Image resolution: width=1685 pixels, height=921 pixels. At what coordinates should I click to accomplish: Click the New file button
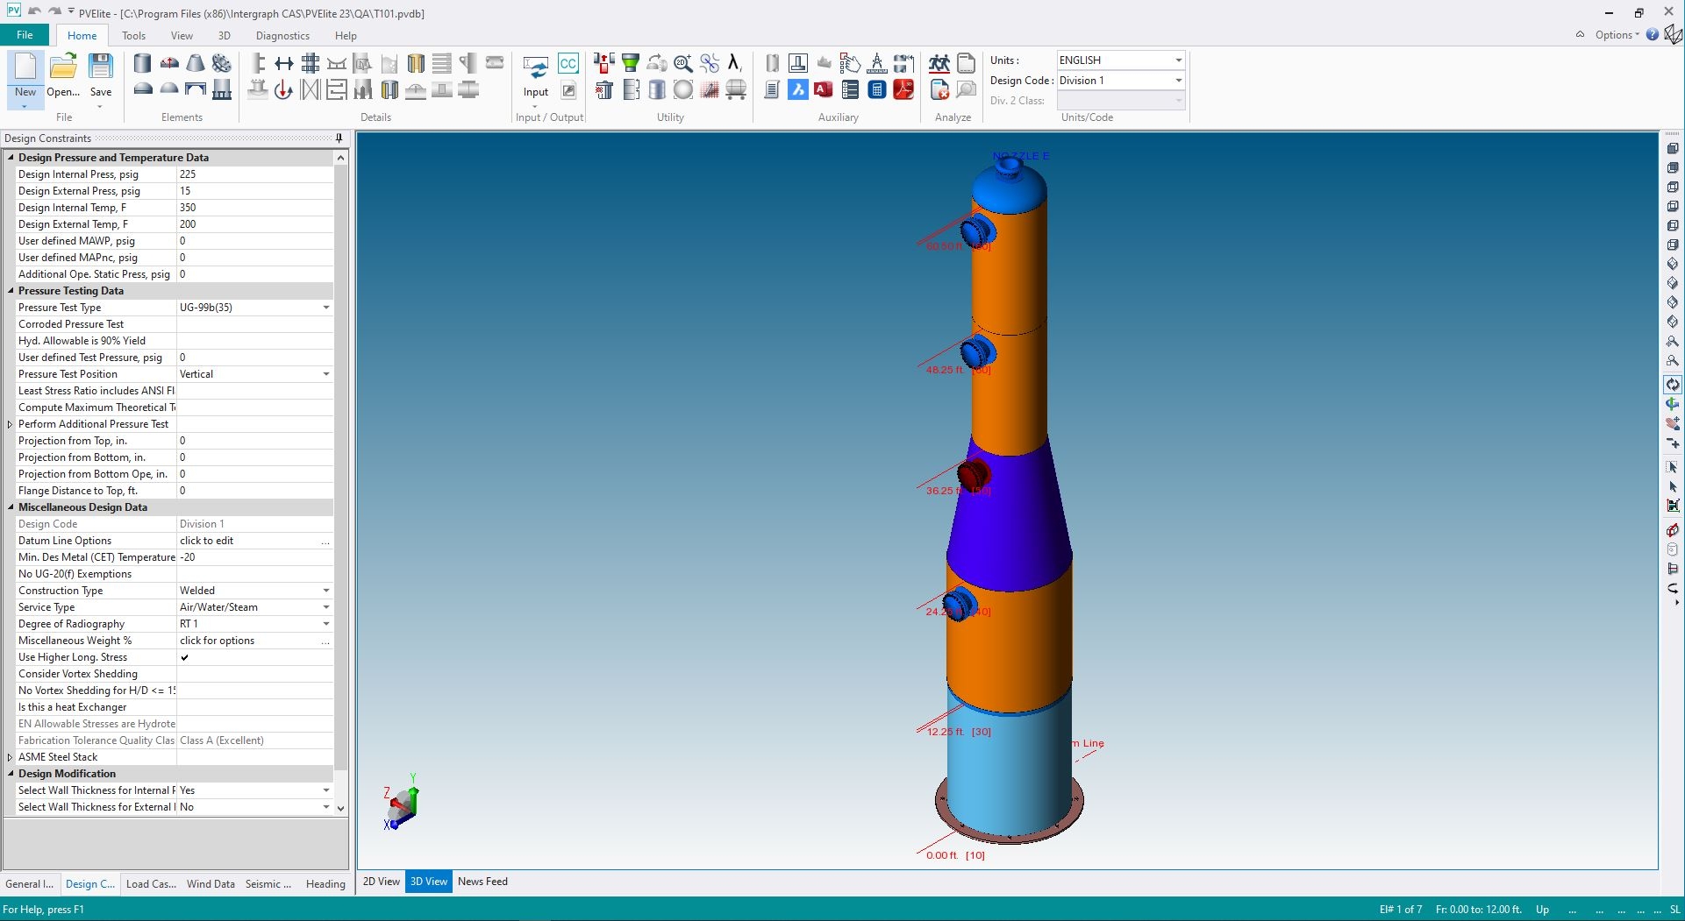[25, 78]
